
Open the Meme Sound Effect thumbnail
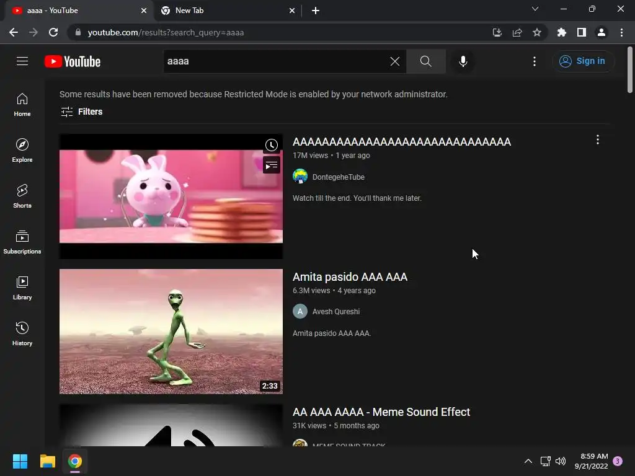(x=171, y=425)
